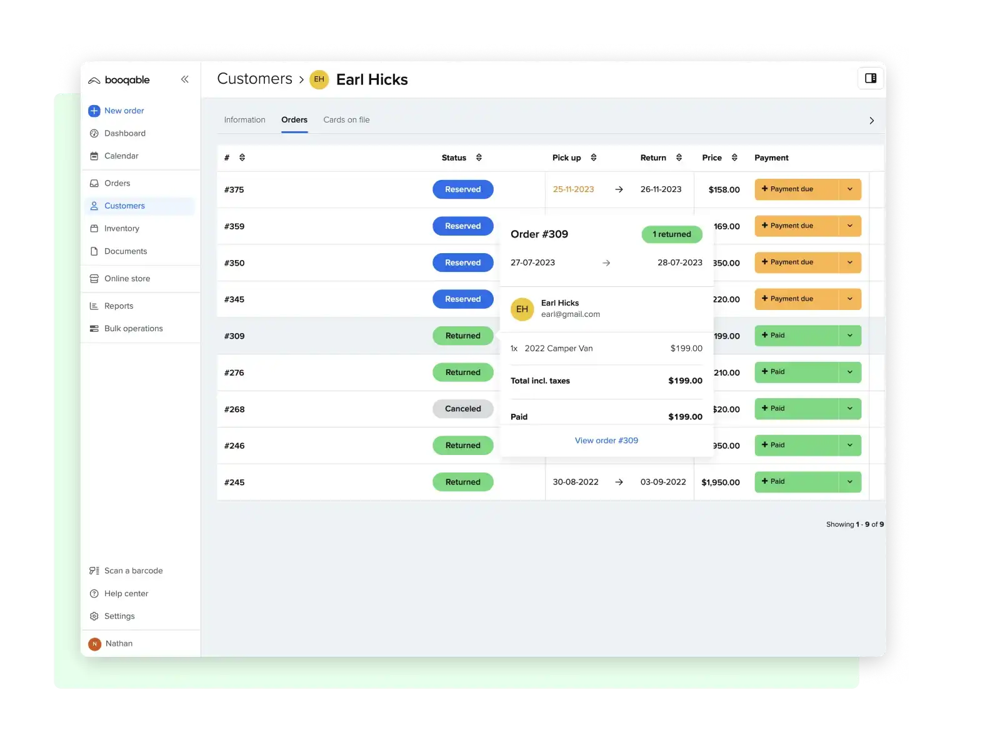Switch to the Information tab

[x=244, y=120]
